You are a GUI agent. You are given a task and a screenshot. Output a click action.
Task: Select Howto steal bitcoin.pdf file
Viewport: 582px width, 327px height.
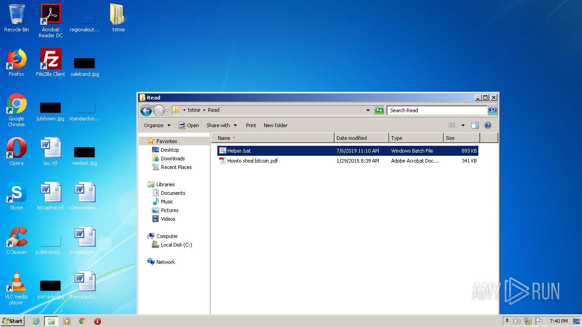point(348,161)
